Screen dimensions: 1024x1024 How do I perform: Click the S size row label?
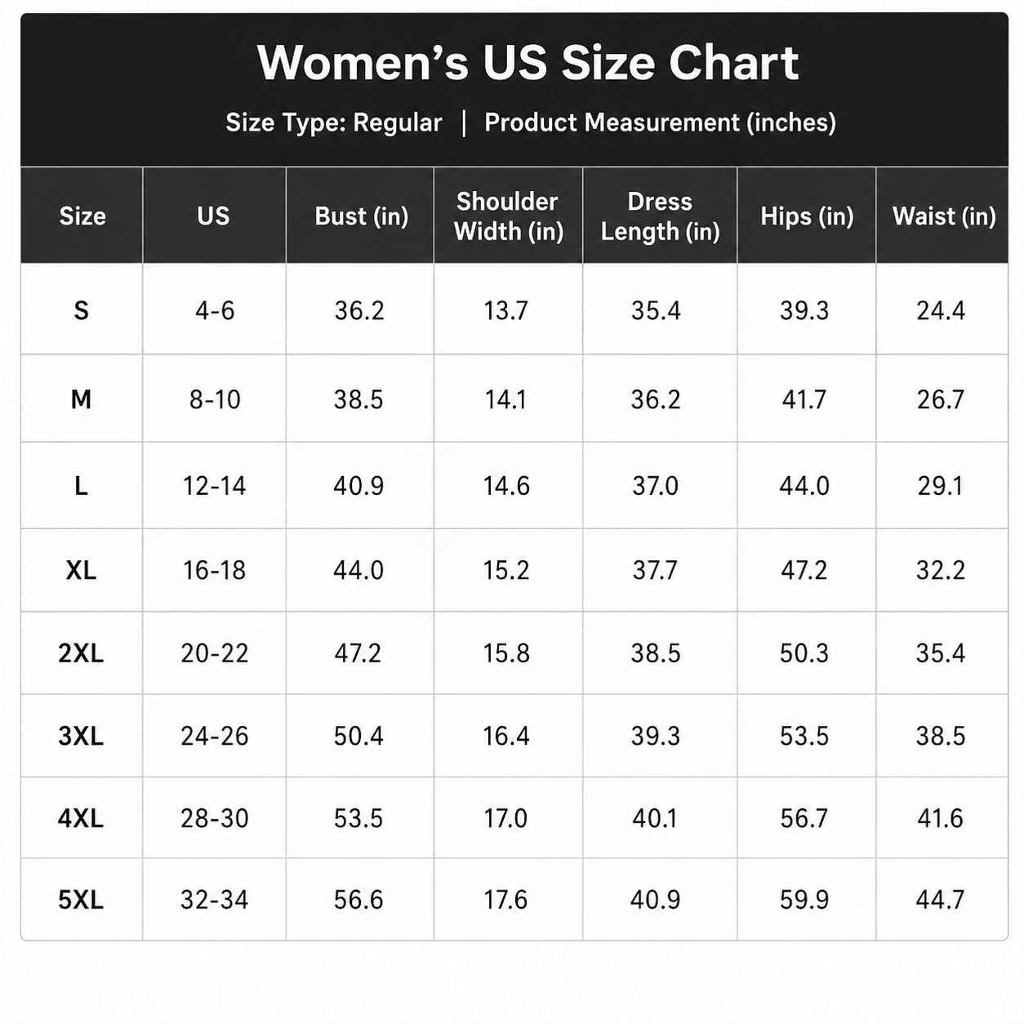81,310
